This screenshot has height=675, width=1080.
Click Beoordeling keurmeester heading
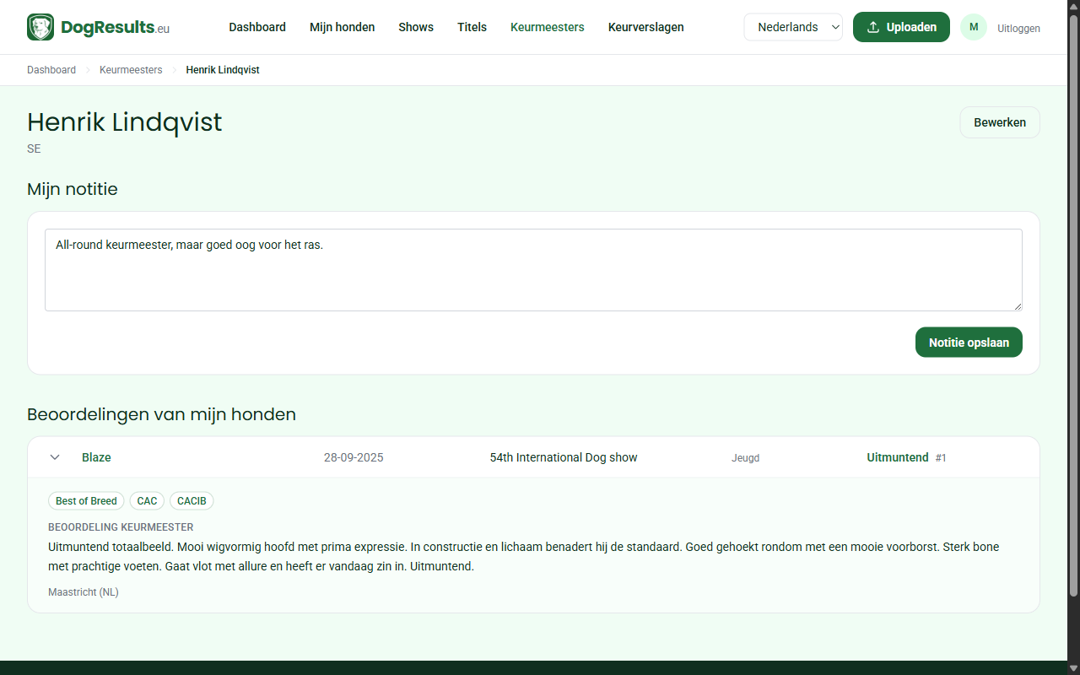click(x=121, y=527)
